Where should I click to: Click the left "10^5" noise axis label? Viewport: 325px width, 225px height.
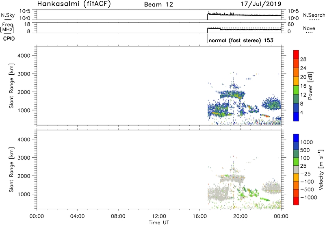25,11
